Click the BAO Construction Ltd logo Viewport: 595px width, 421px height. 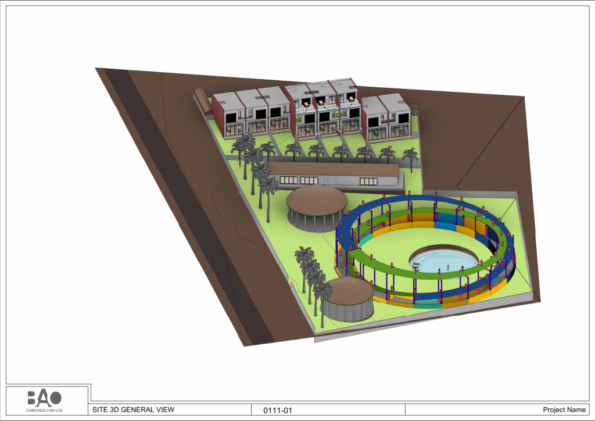click(x=44, y=401)
